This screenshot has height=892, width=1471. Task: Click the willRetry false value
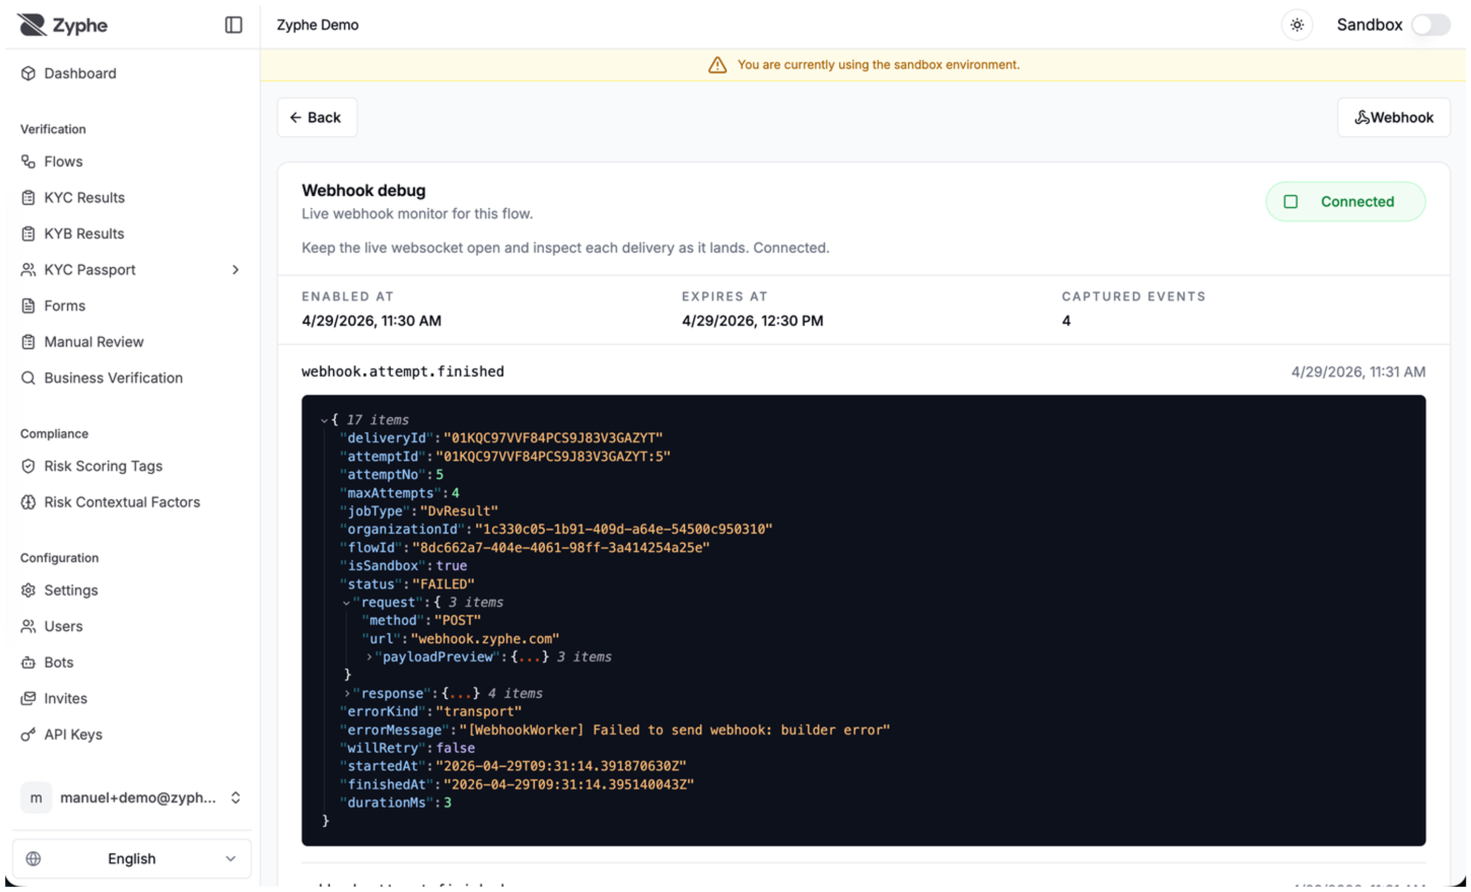point(455,748)
